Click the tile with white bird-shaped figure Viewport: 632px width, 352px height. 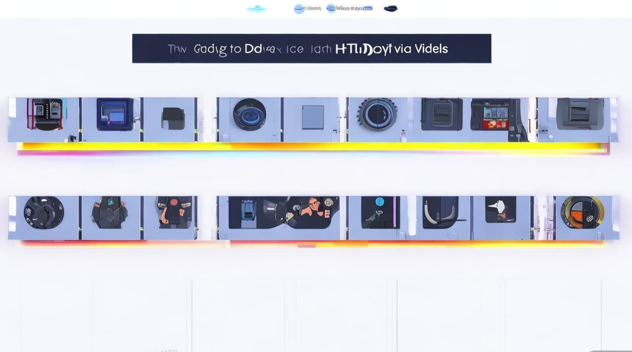499,210
